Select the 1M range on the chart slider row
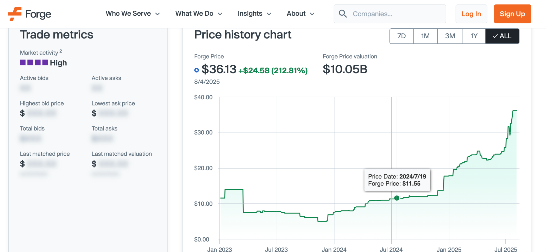This screenshot has height=252, width=546. pyautogui.click(x=425, y=36)
